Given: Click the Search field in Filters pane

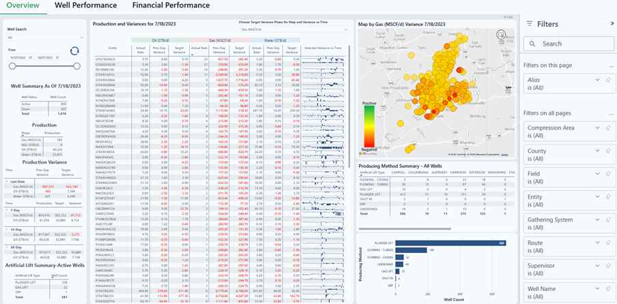Looking at the screenshot, I should click(570, 44).
